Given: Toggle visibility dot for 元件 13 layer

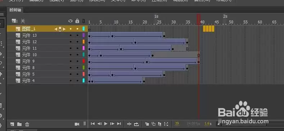Looking at the screenshot, I should pyautogui.click(x=70, y=35).
